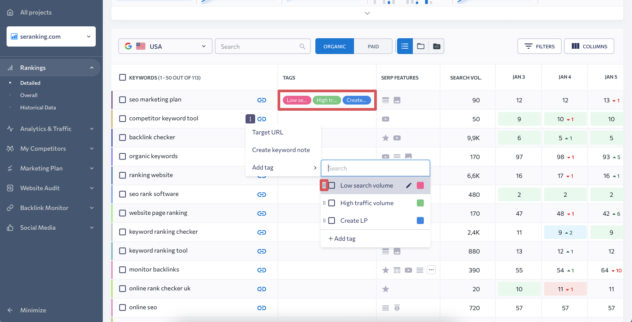Viewport: 632px width, 322px height.
Task: Check the select-all KEYWORDS checkbox
Action: tap(123, 78)
